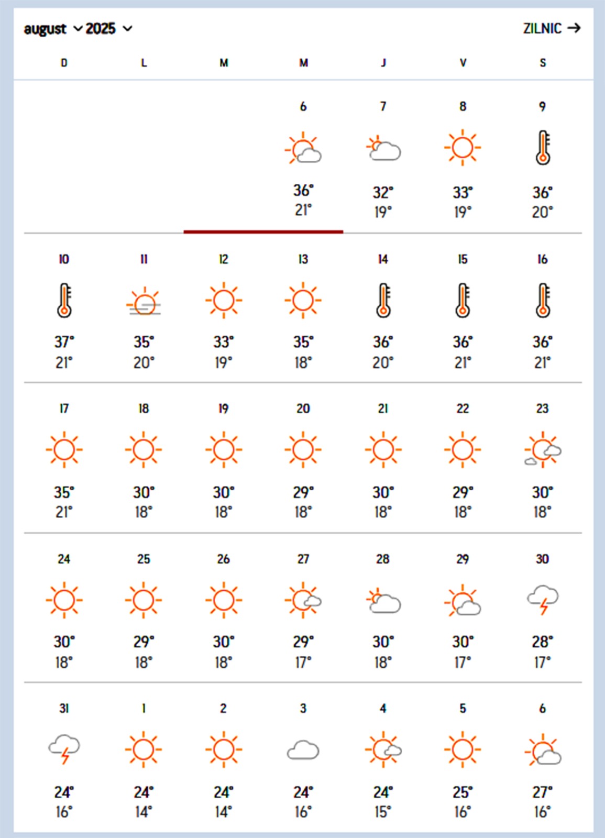Click the thunderstorm icon for day 30
This screenshot has height=838, width=605.
(543, 600)
